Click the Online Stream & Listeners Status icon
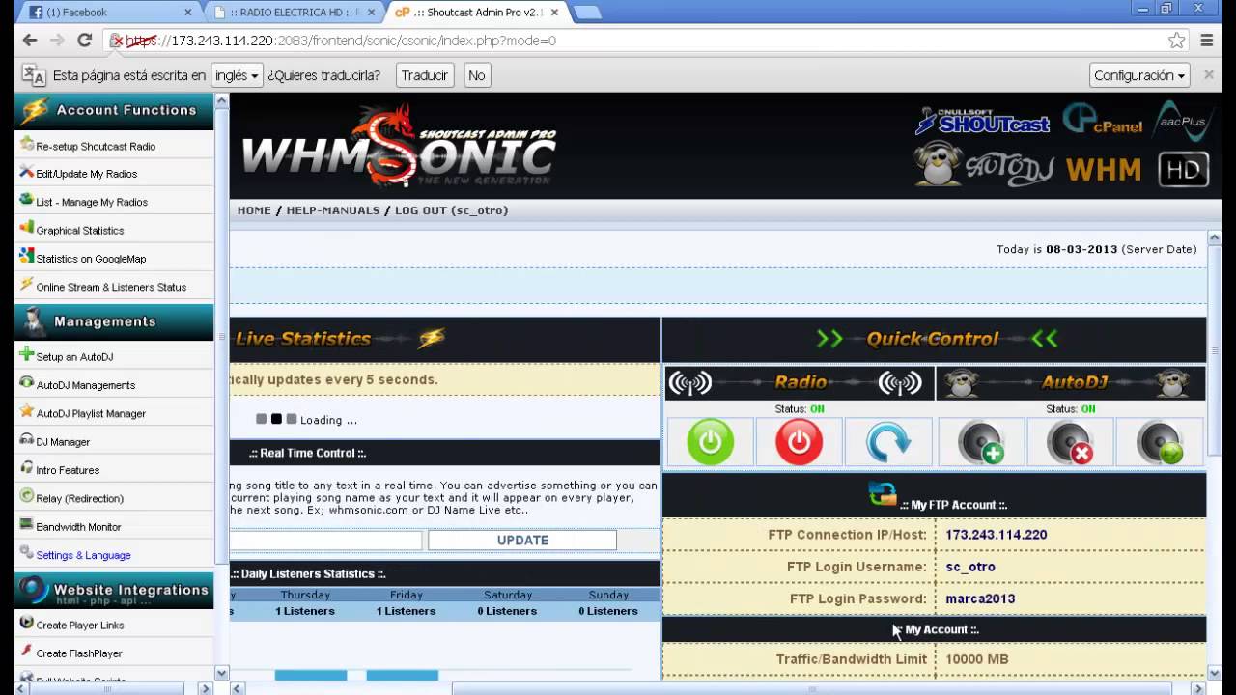This screenshot has width=1236, height=695. click(27, 285)
